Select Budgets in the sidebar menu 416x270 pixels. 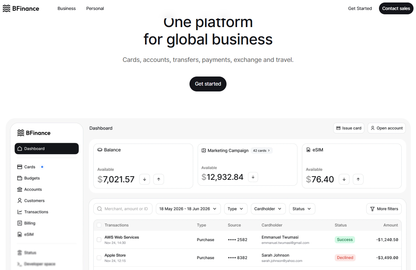(32, 178)
